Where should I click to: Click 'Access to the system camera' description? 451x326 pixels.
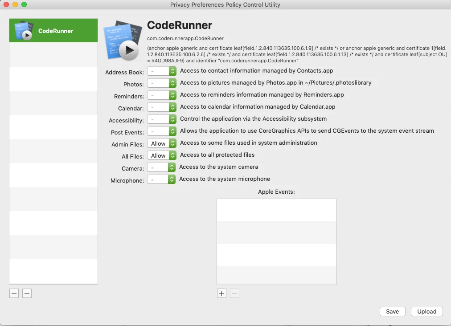click(219, 167)
